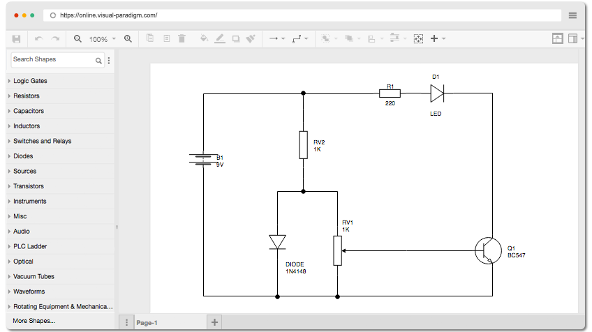Expand the Vacuum Tubes shape category

click(x=61, y=276)
